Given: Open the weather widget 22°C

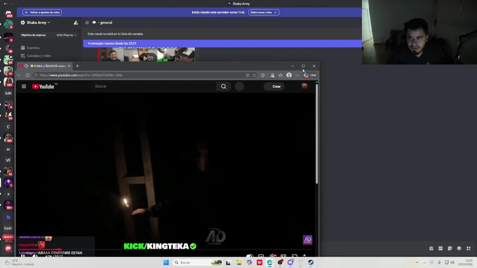Looking at the screenshot, I should pos(19,262).
